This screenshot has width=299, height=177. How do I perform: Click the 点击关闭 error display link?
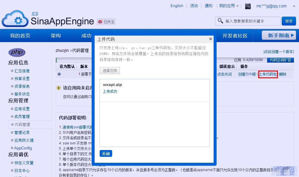click(x=224, y=74)
